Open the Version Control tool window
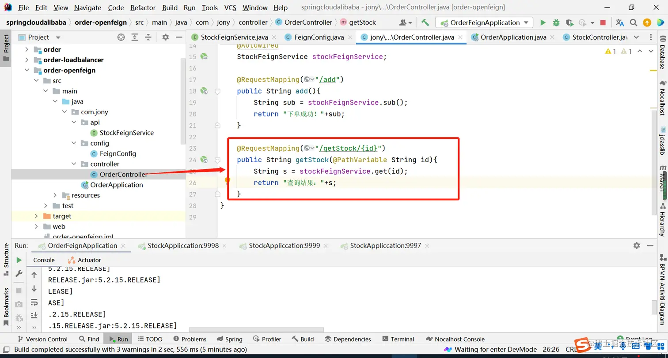This screenshot has height=358, width=668. pos(42,339)
